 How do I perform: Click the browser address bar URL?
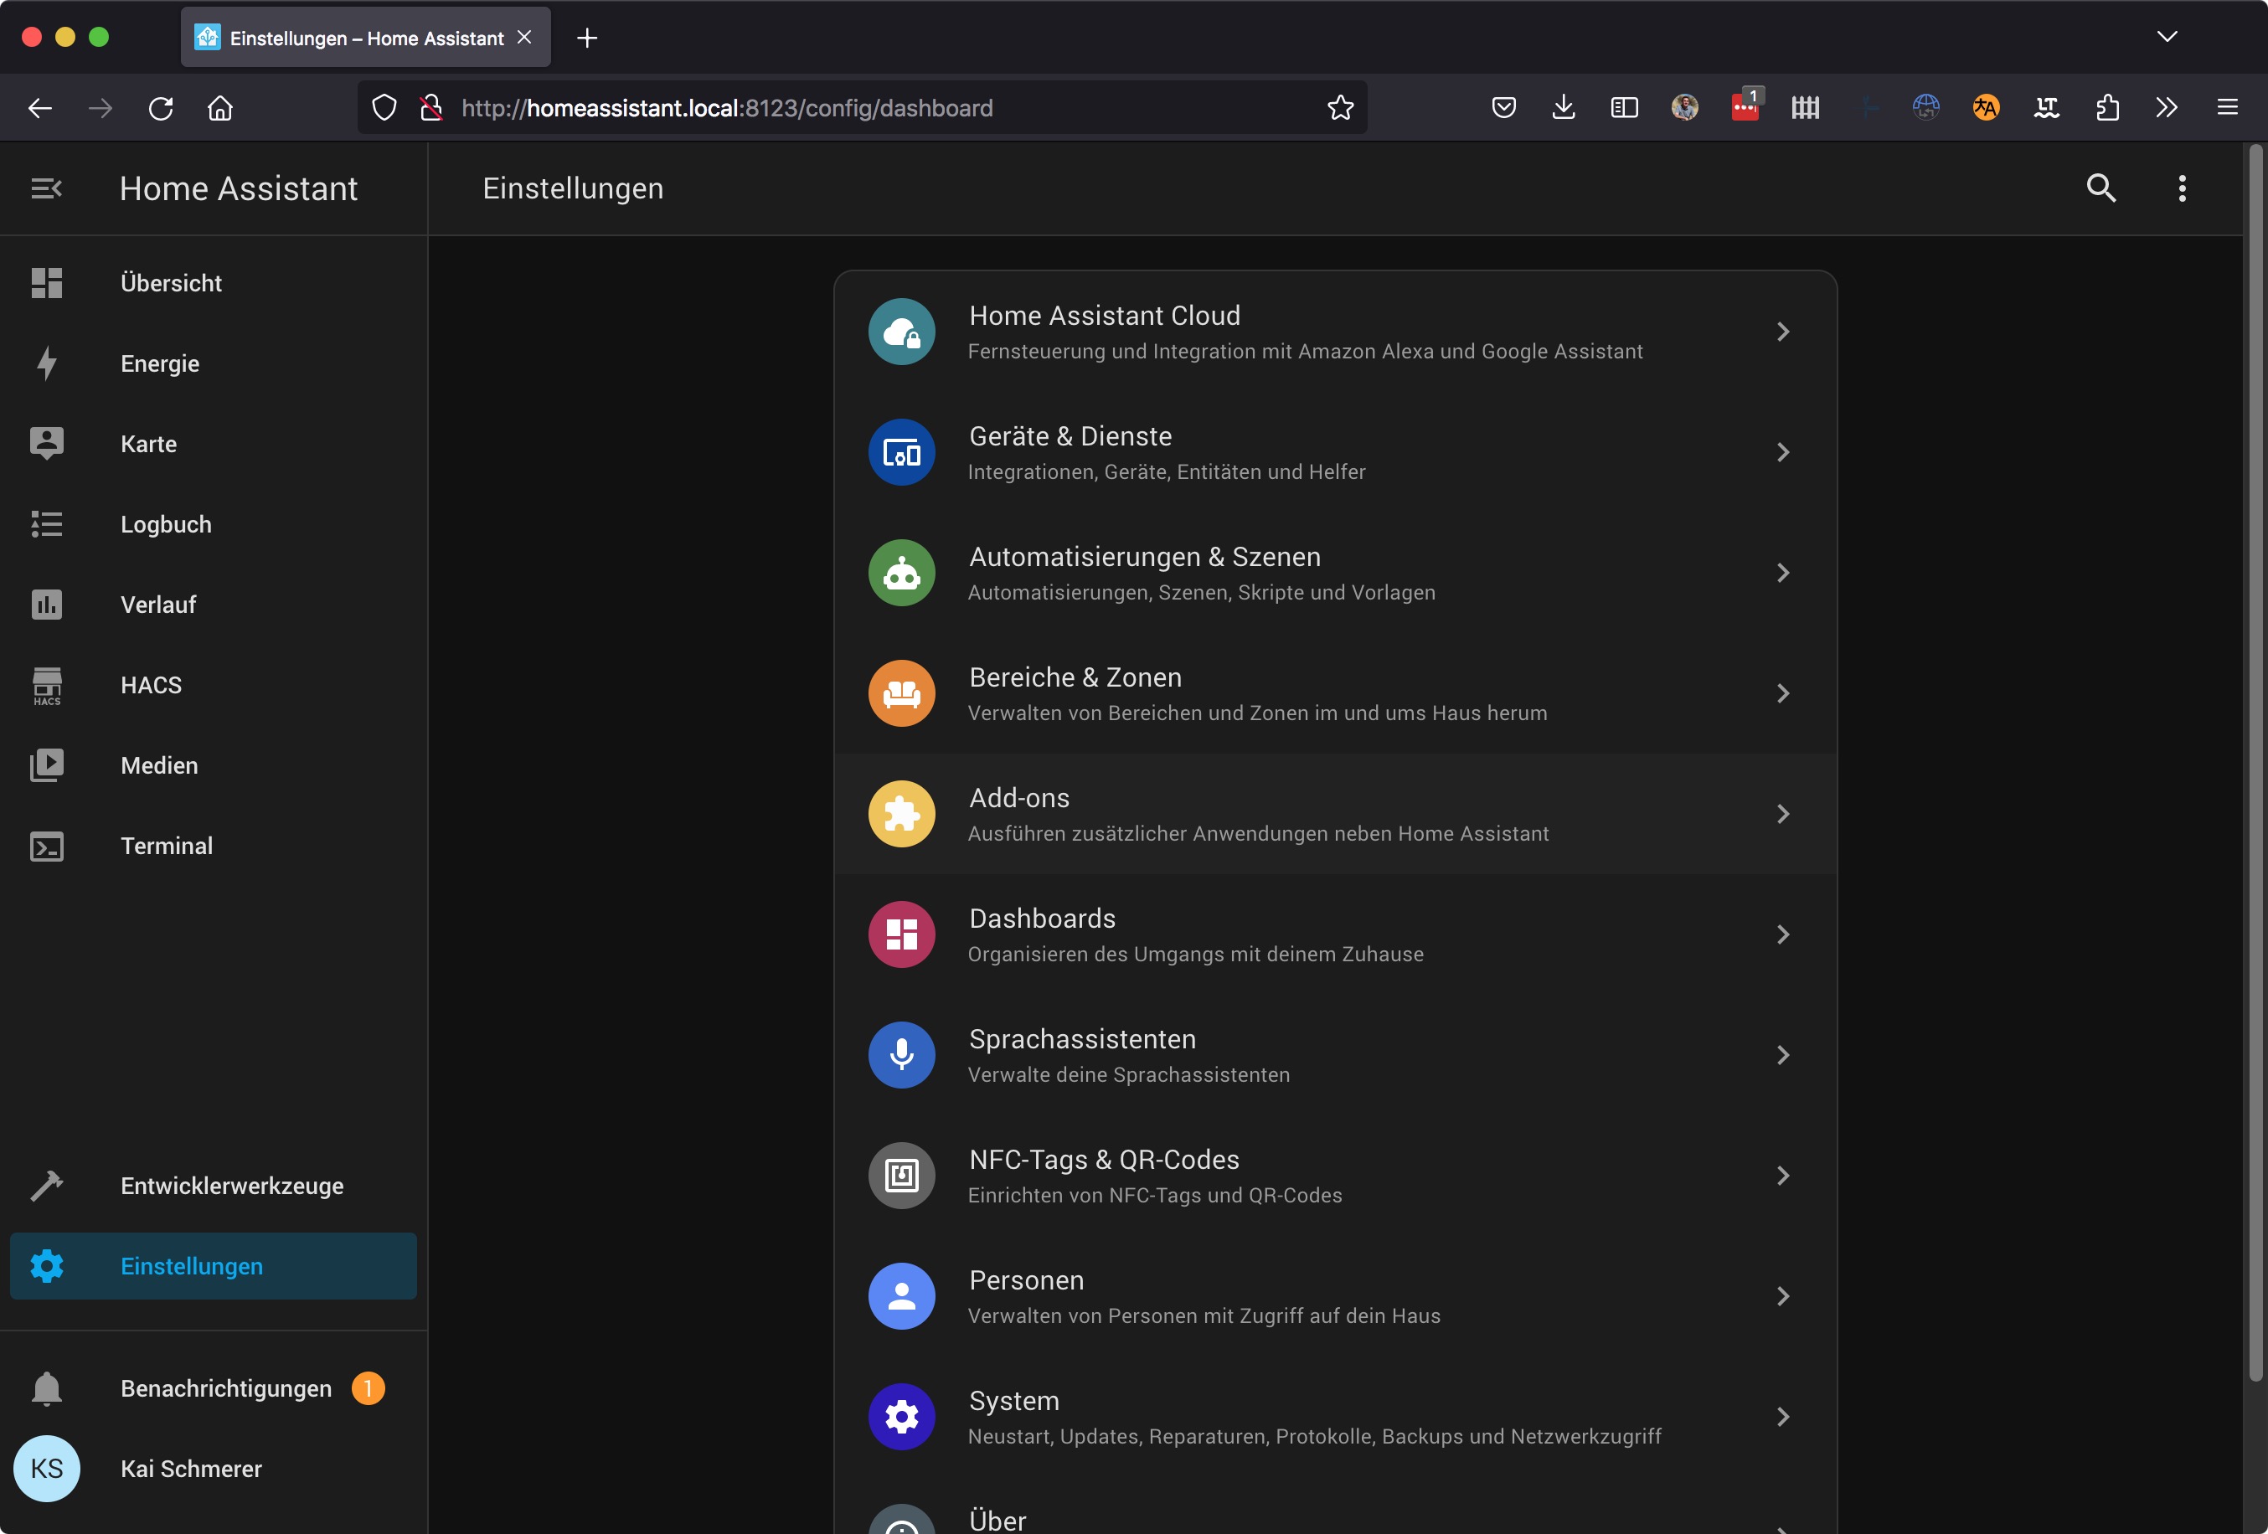click(726, 107)
